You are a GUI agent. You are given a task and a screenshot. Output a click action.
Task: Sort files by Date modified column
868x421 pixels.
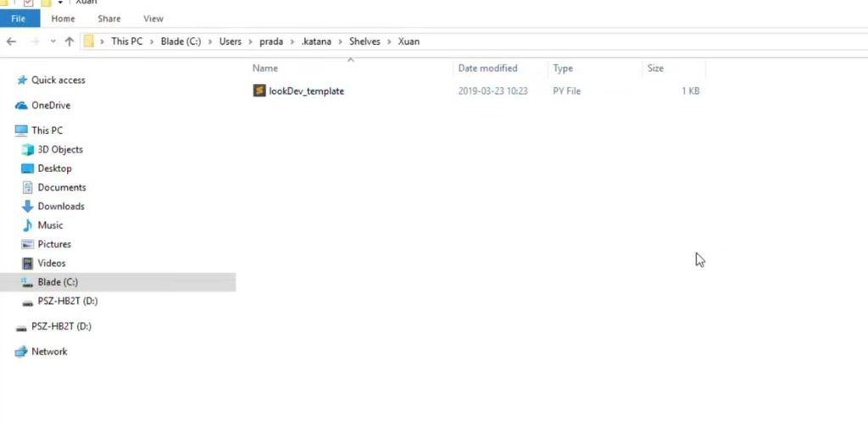coord(487,69)
